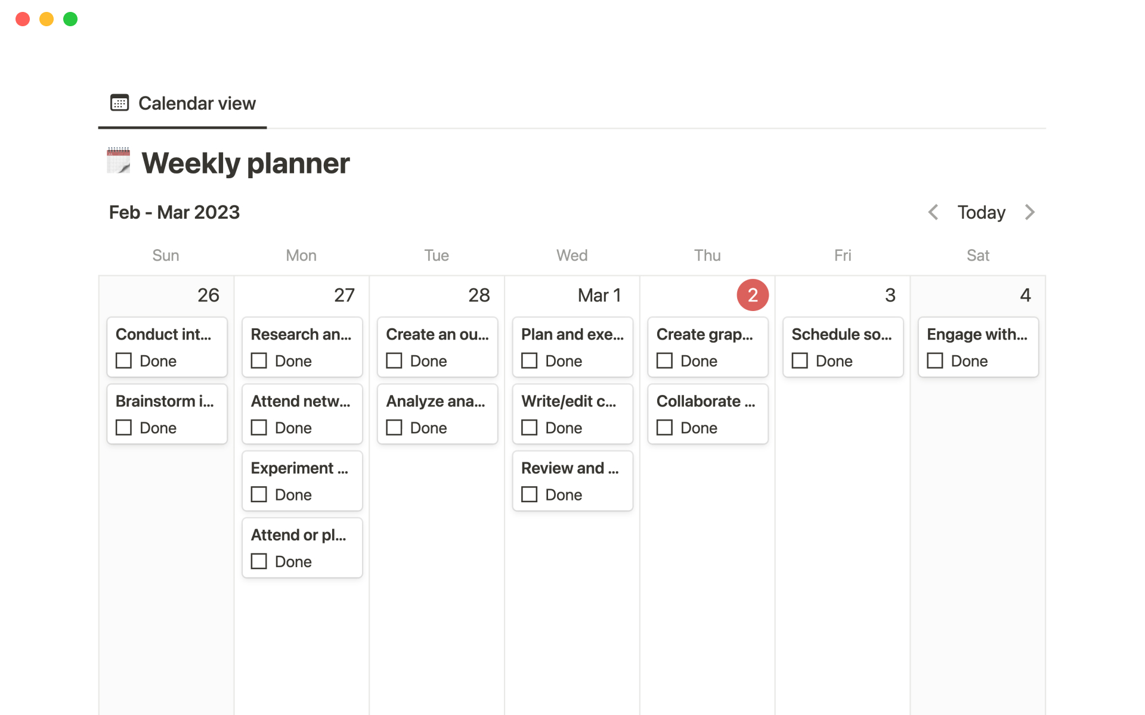Mark Research an... task as Done
This screenshot has width=1145, height=715.
(x=259, y=361)
